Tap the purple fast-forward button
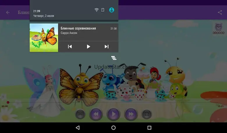 (x=131, y=114)
